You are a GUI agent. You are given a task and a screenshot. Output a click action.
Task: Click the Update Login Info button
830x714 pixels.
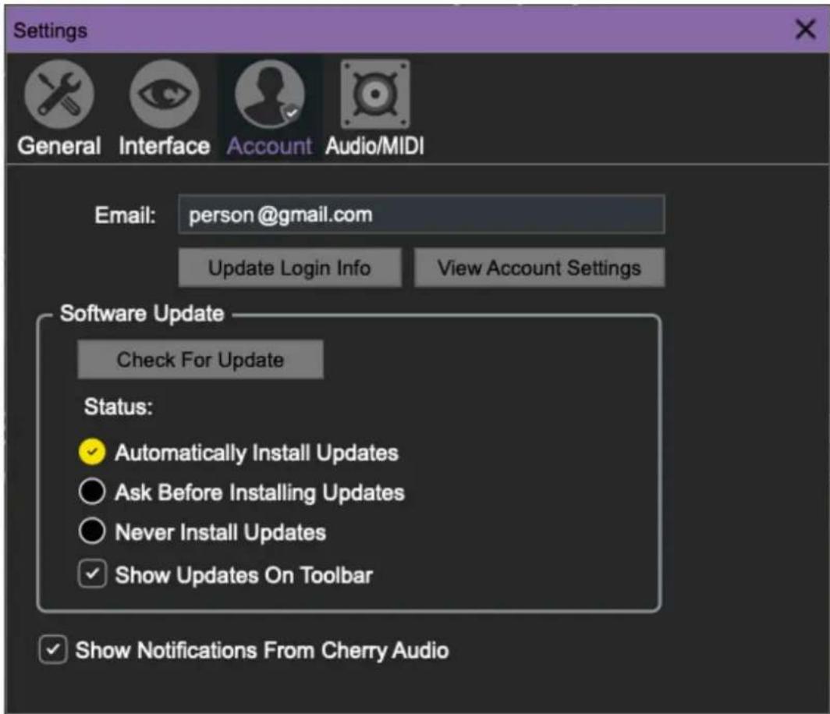[x=289, y=268]
